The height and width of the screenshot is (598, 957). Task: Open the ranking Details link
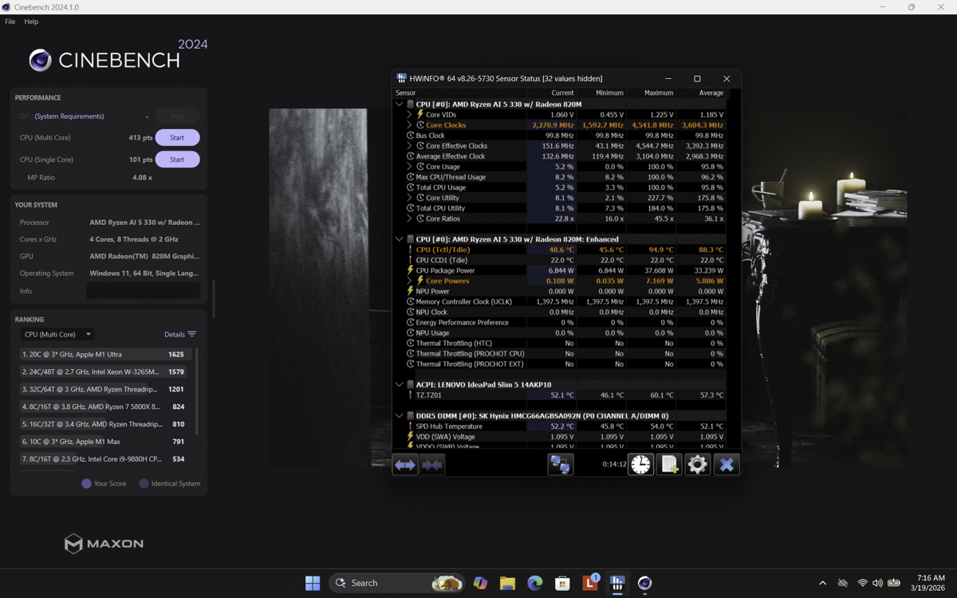(x=175, y=333)
